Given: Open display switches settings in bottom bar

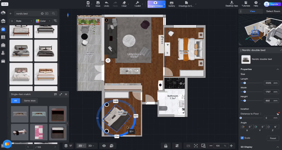Looking at the screenshot, I should pos(177,146).
